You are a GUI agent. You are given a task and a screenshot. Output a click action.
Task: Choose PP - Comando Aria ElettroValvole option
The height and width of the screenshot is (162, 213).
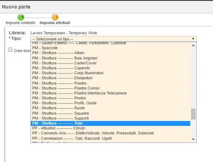(111, 133)
